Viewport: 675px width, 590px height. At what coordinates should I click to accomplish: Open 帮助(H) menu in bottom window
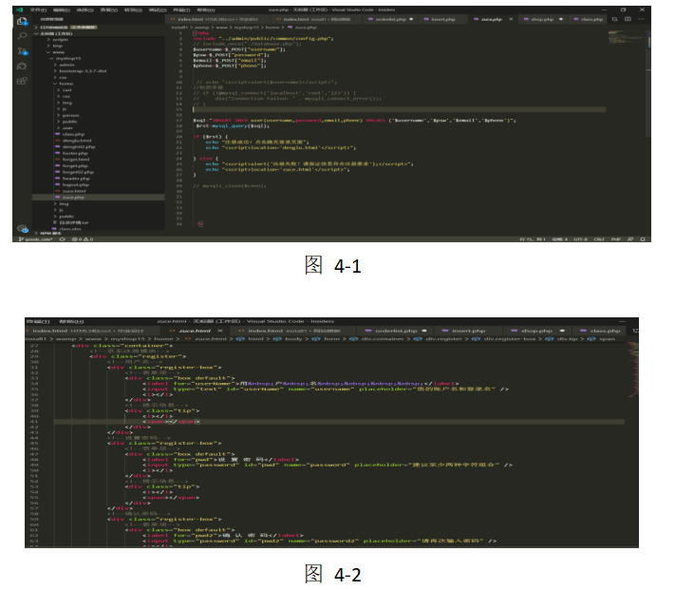tap(71, 322)
